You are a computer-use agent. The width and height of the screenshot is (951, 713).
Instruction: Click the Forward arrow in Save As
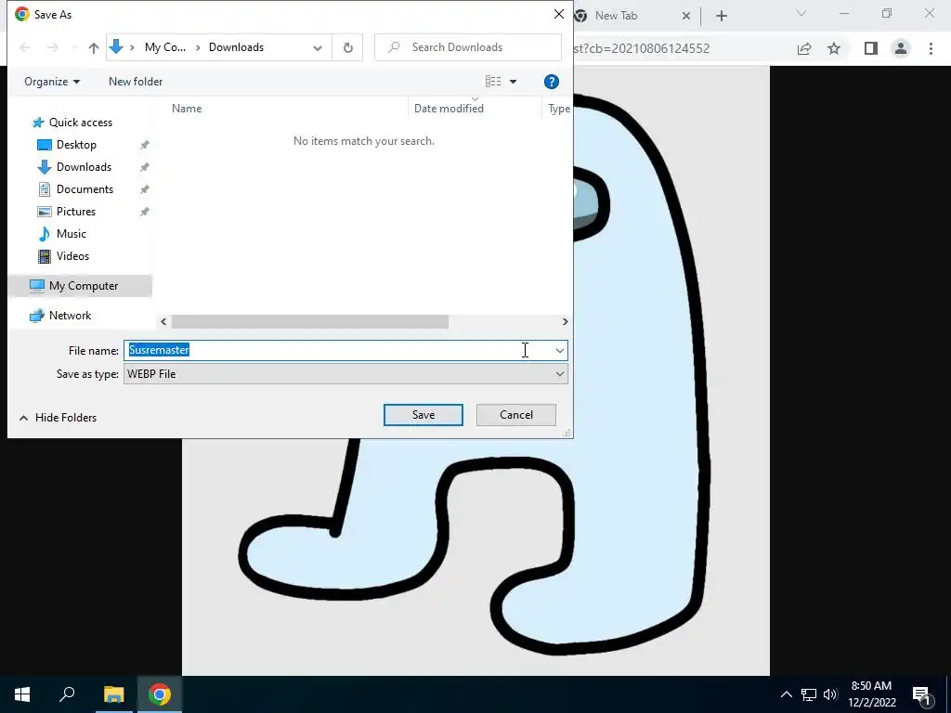tap(53, 47)
